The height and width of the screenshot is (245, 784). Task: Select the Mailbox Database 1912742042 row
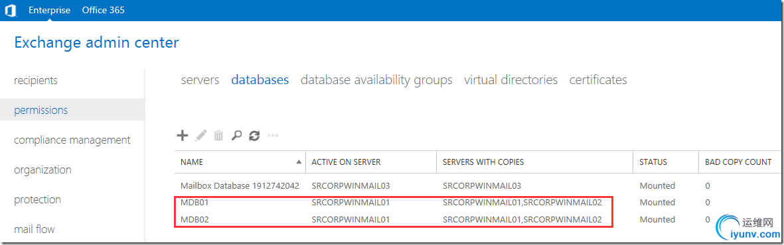click(x=479, y=185)
